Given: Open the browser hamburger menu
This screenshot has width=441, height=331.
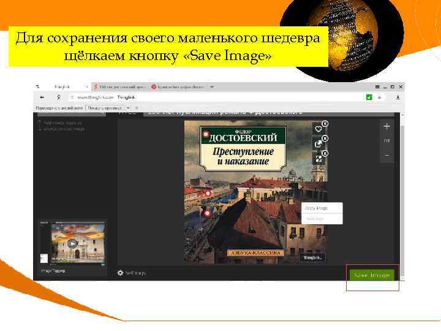Looking at the screenshot, I should [377, 86].
